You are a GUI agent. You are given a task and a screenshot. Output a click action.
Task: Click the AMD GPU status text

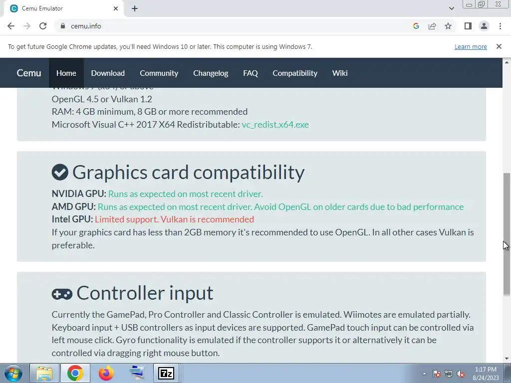pos(280,207)
